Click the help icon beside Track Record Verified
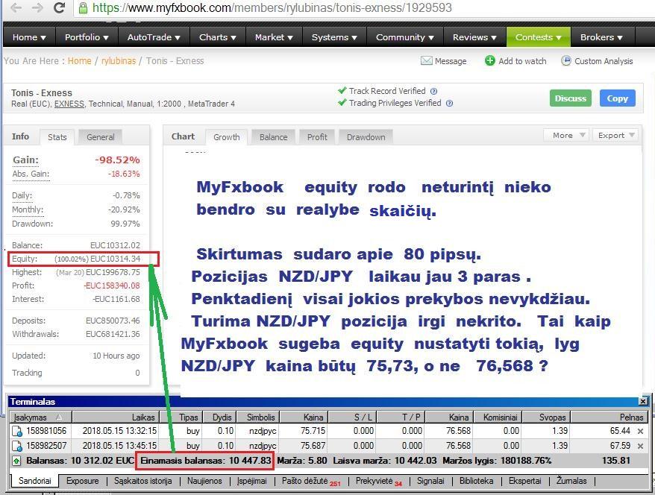 click(433, 91)
